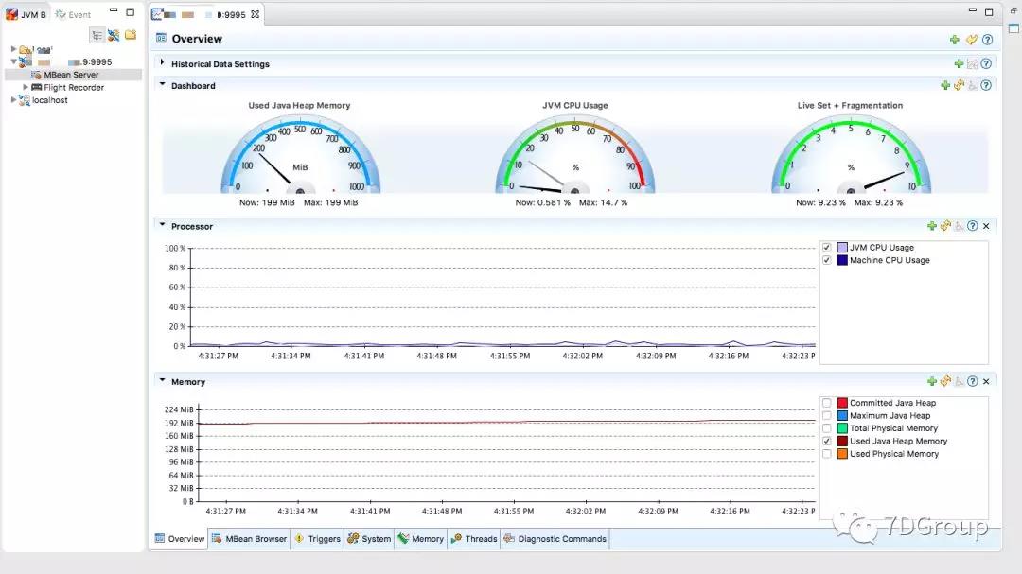1022x574 pixels.
Task: Switch to MBean Browser tab
Action: [x=249, y=539]
